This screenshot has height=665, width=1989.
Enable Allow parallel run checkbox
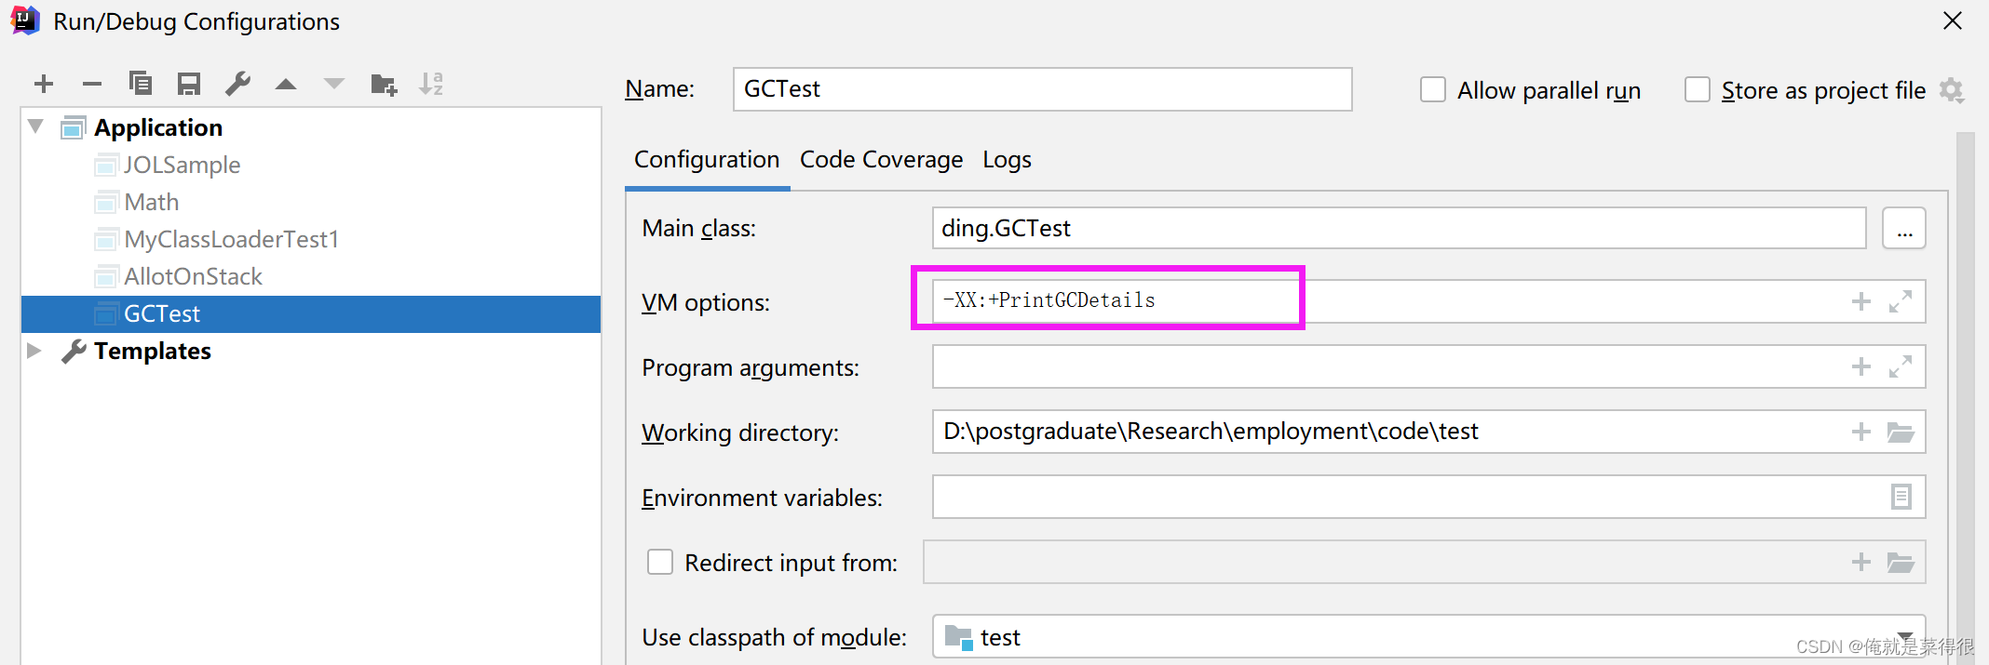click(1433, 90)
